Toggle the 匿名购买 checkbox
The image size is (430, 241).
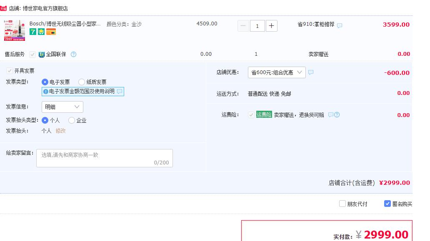[387, 204]
